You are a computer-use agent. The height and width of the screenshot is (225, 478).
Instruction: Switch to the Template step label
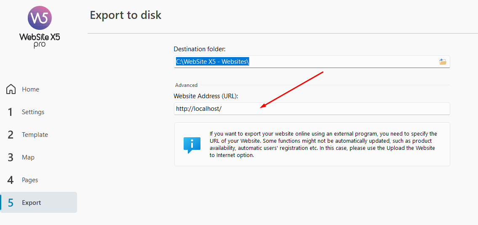point(35,135)
